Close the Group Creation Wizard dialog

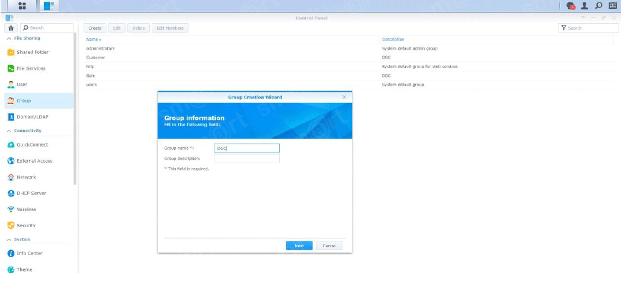point(344,97)
